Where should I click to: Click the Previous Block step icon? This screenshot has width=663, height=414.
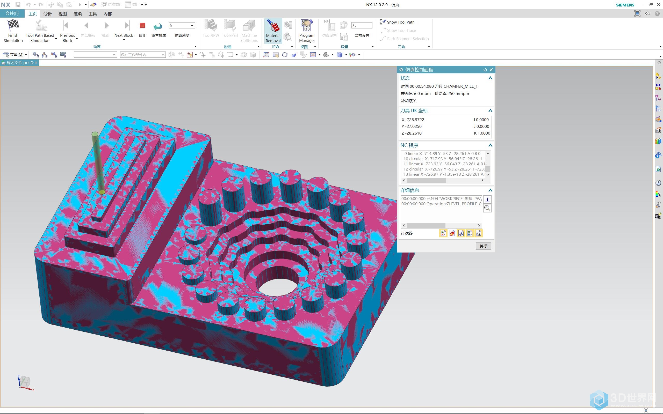(x=66, y=25)
